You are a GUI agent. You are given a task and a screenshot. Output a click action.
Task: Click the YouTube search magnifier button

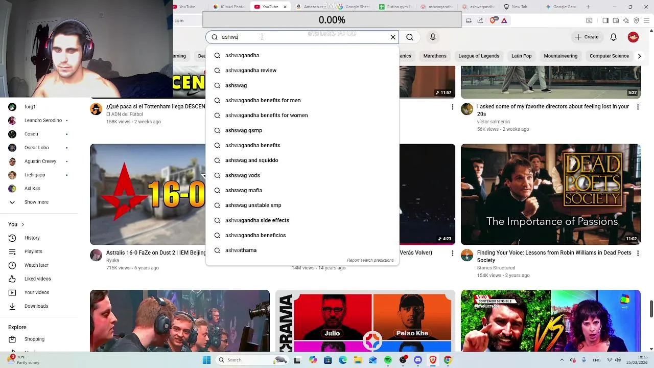(410, 37)
